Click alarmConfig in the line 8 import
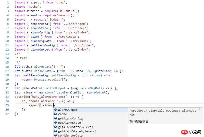The image size is (204, 137). (x=40, y=32)
